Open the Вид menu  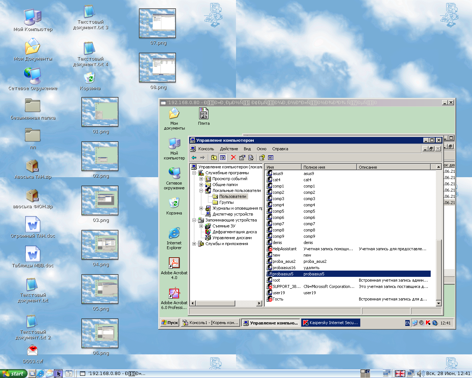point(247,149)
